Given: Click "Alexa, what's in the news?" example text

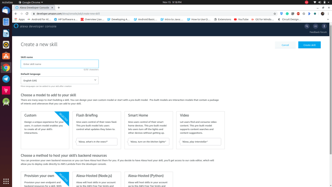Looking at the screenshot, I should 93,142.
